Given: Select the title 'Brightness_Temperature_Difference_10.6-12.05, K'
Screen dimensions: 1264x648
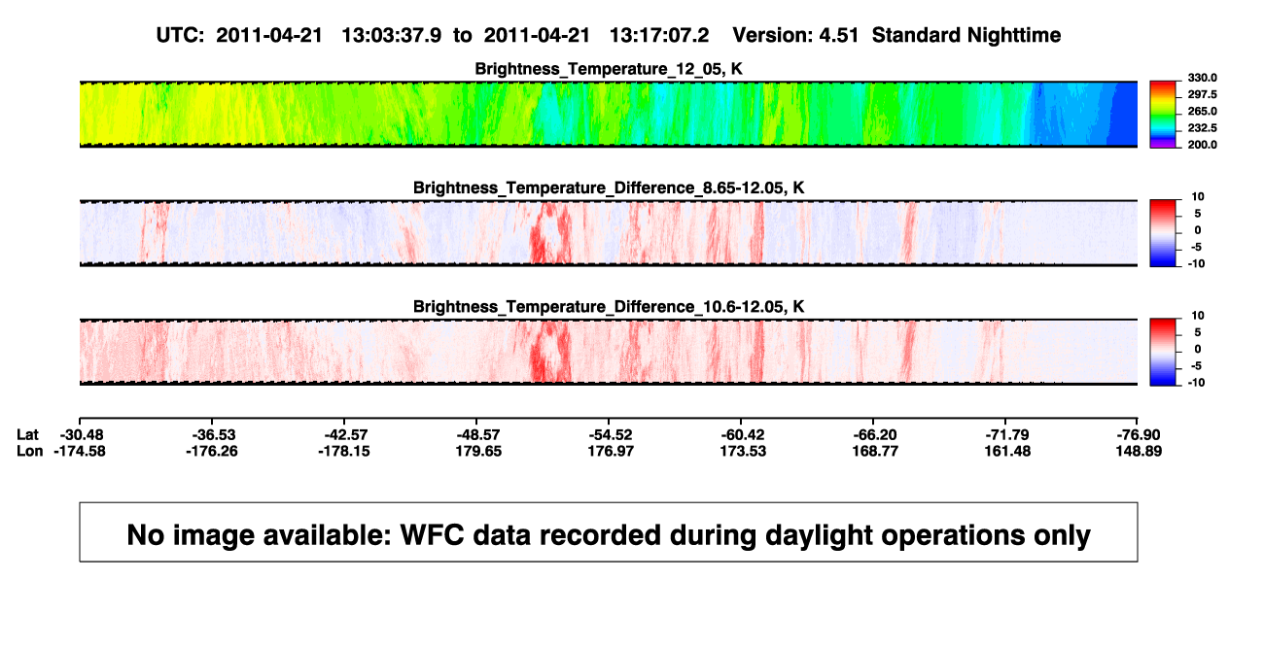Looking at the screenshot, I should [x=609, y=307].
